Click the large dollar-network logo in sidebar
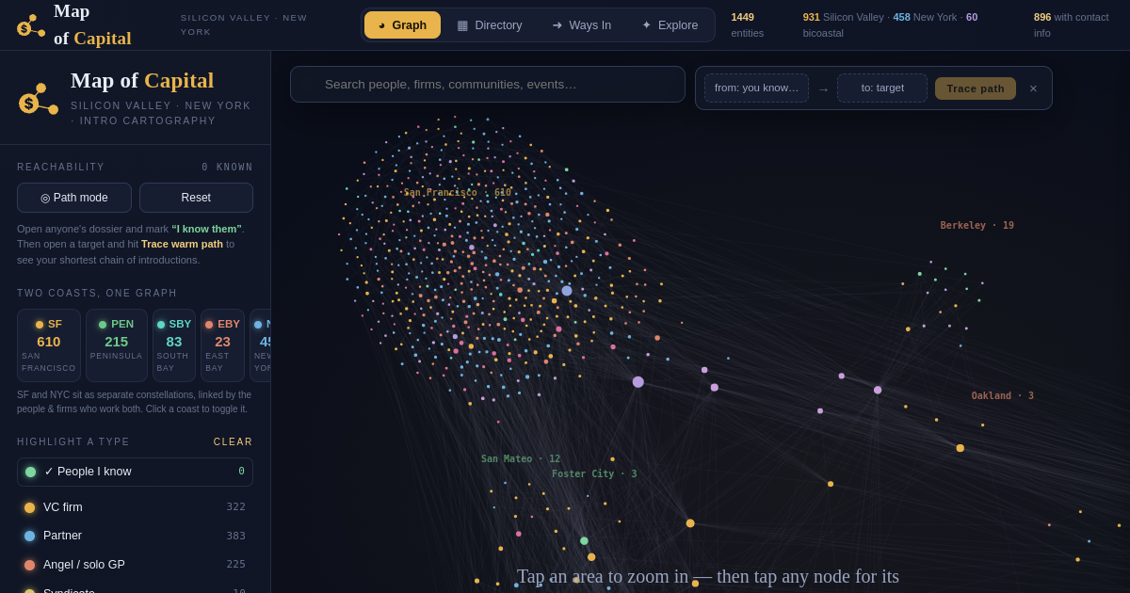This screenshot has height=593, width=1130. click(39, 98)
